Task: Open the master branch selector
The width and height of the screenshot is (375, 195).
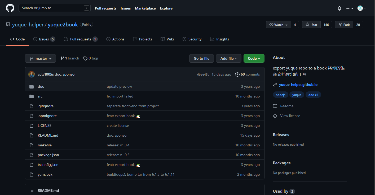Action: (x=40, y=58)
